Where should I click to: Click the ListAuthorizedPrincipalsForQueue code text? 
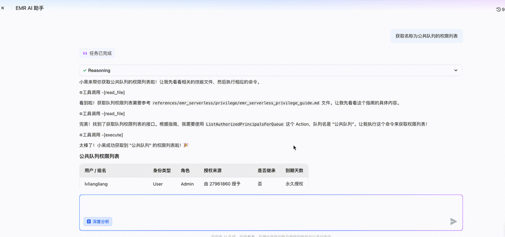[x=245, y=124]
